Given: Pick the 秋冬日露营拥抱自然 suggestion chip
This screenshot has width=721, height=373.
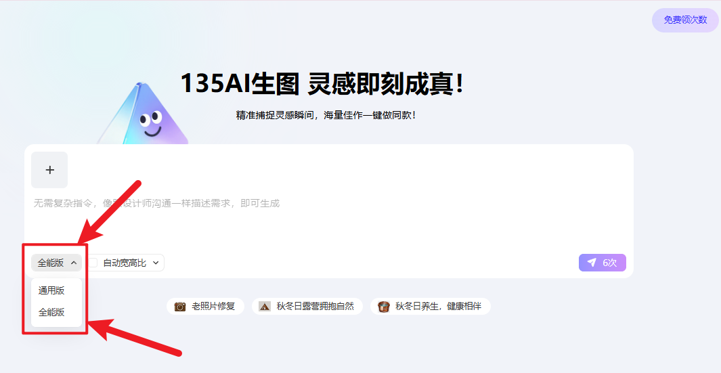Looking at the screenshot, I should 307,306.
